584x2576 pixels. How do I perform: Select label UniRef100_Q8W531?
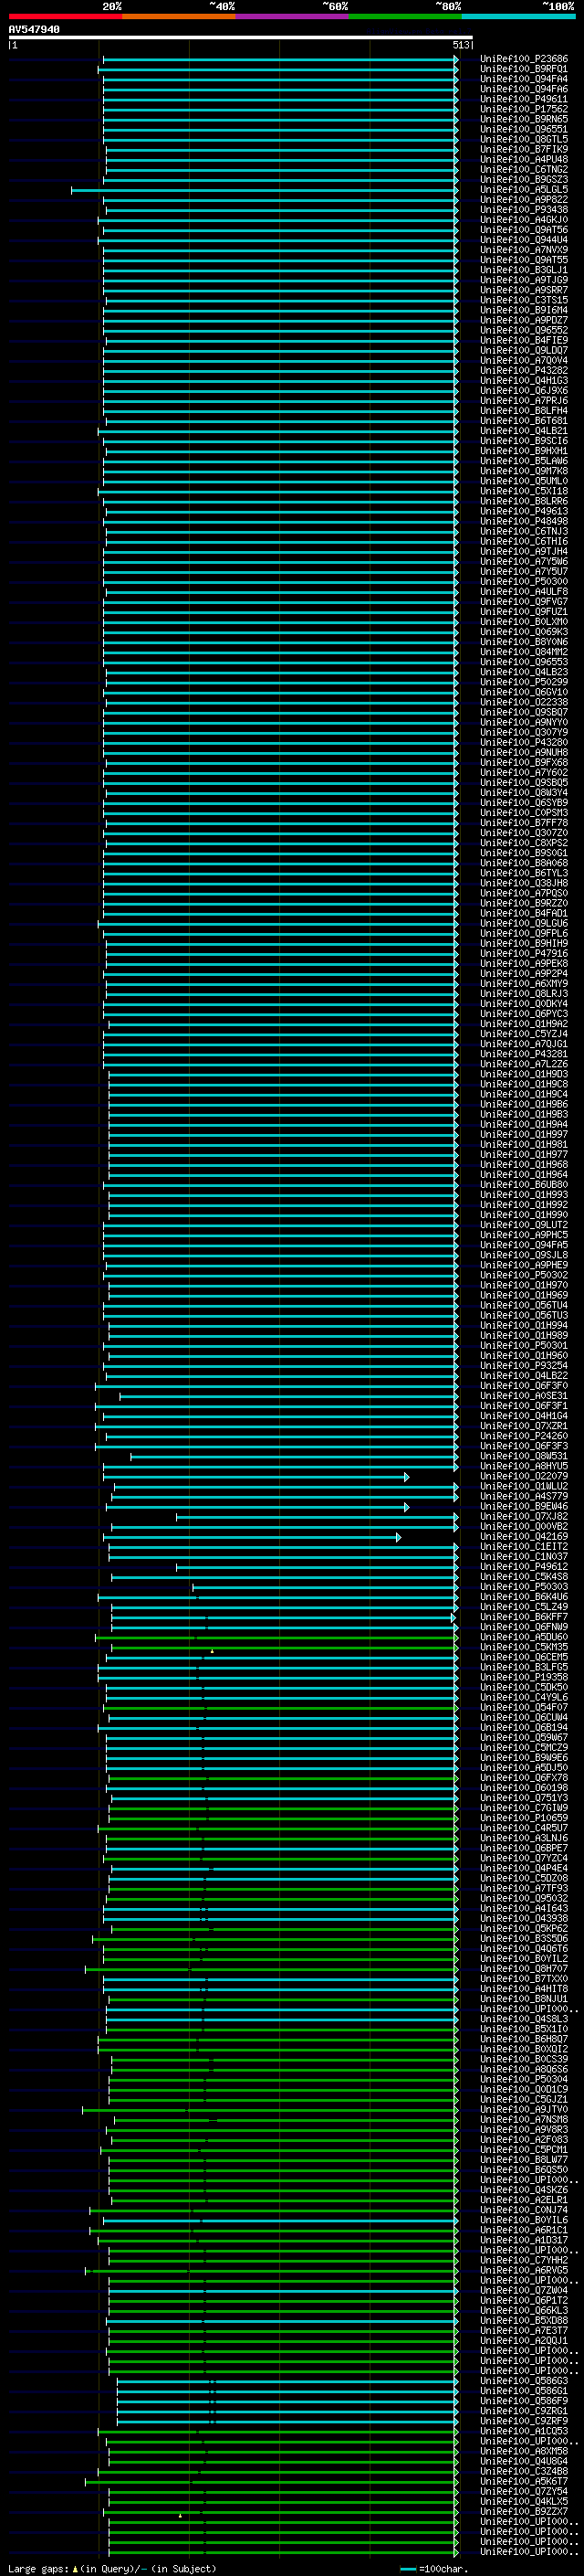(x=524, y=1456)
